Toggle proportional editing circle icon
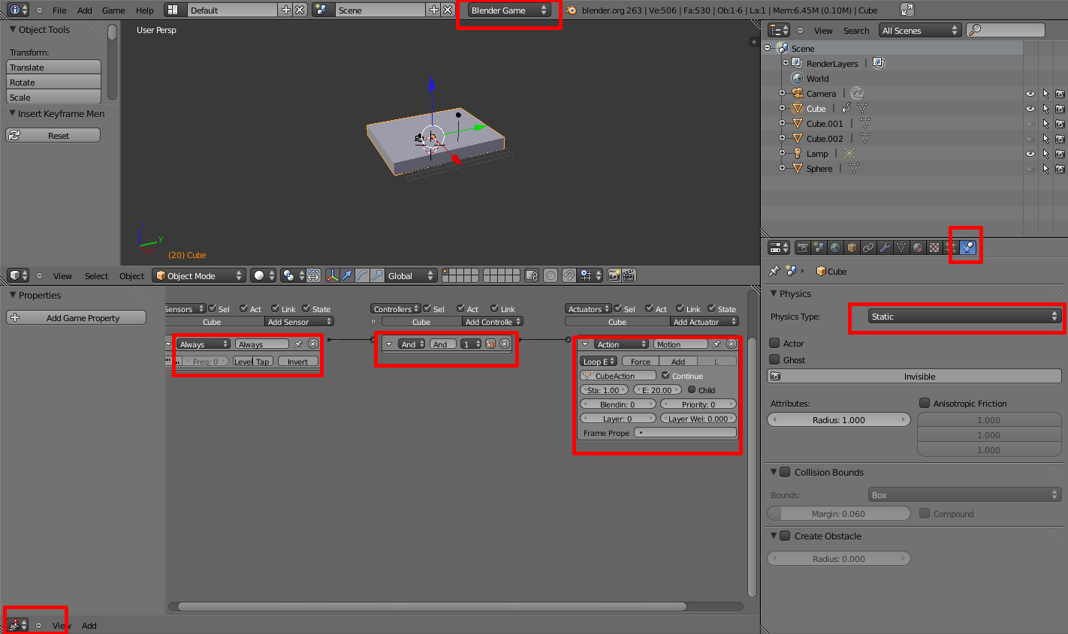Image resolution: width=1068 pixels, height=634 pixels. click(551, 275)
